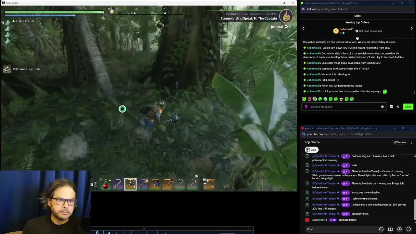416x234 pixels.
Task: Select the bow hotbar slot
Action: (209, 184)
